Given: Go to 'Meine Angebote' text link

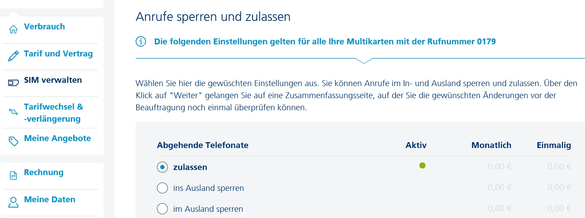Looking at the screenshot, I should click(58, 138).
